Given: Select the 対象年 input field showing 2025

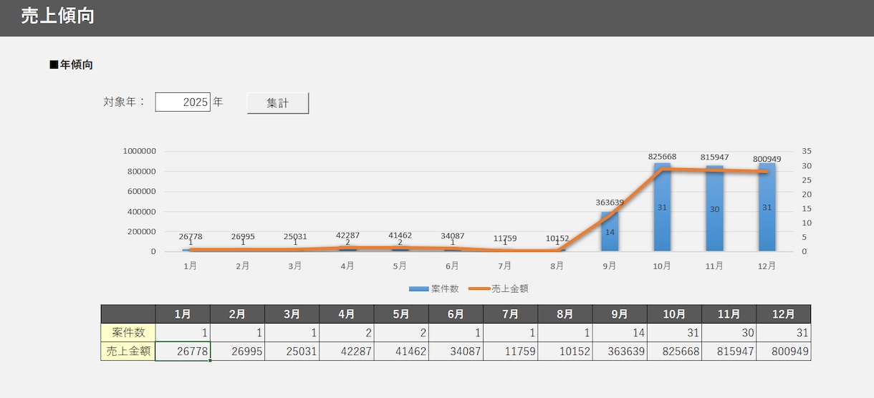Looking at the screenshot, I should pyautogui.click(x=183, y=102).
